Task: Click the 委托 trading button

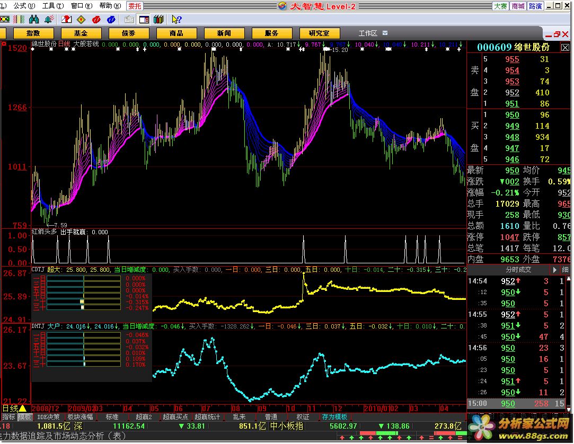Action: [x=135, y=6]
